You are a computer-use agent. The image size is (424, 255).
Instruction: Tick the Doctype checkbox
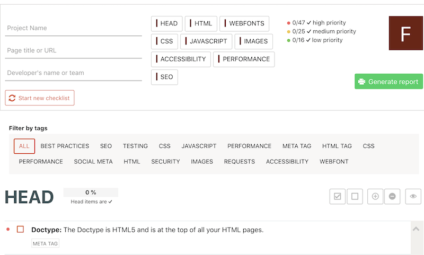coord(20,230)
